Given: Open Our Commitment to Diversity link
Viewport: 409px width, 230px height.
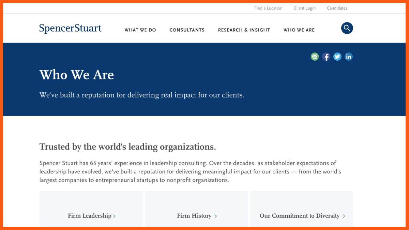Looking at the screenshot, I should [299, 216].
